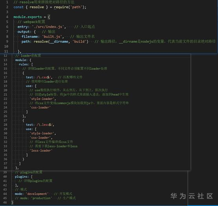
Task: Select 'style-loader' string on line 22
Action: (x=42, y=99)
